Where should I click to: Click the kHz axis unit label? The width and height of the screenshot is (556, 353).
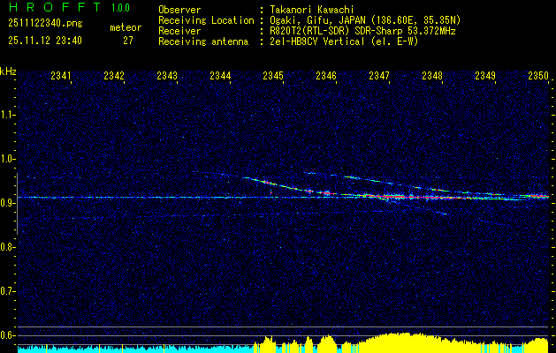pos(8,71)
